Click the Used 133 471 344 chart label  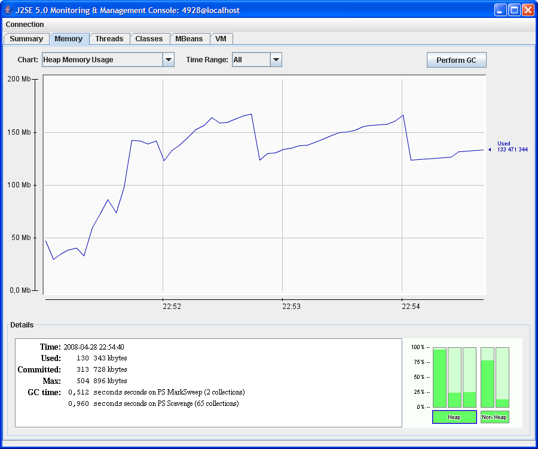(x=512, y=147)
